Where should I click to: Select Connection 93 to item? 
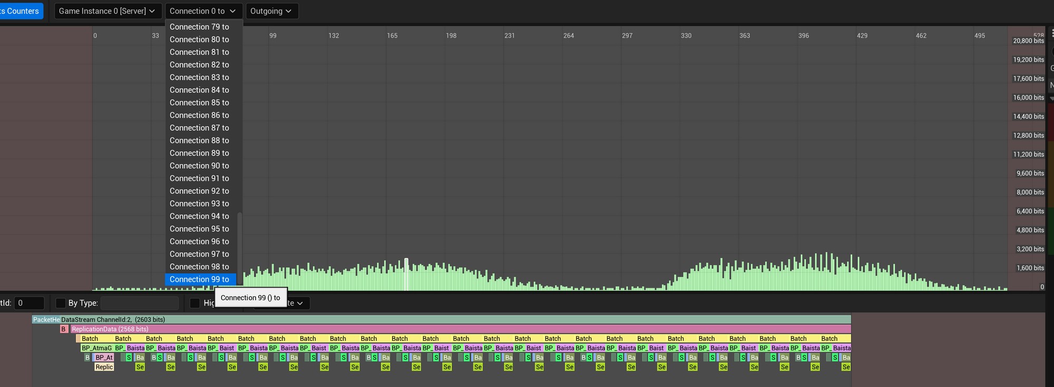tap(200, 203)
